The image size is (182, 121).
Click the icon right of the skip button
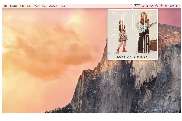click(142, 6)
